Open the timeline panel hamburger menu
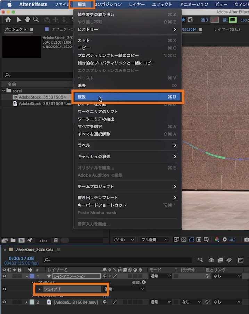 [x=58, y=250]
